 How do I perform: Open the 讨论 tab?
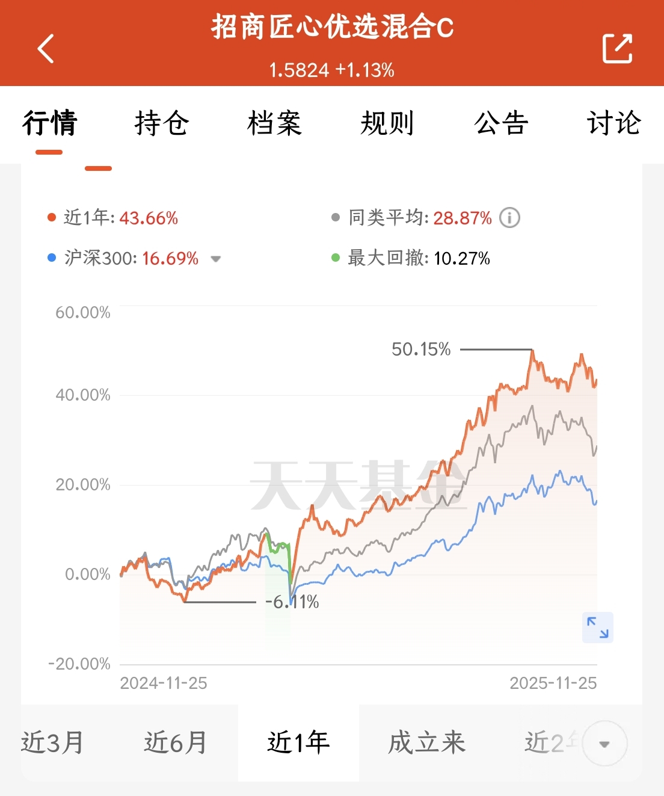click(613, 123)
